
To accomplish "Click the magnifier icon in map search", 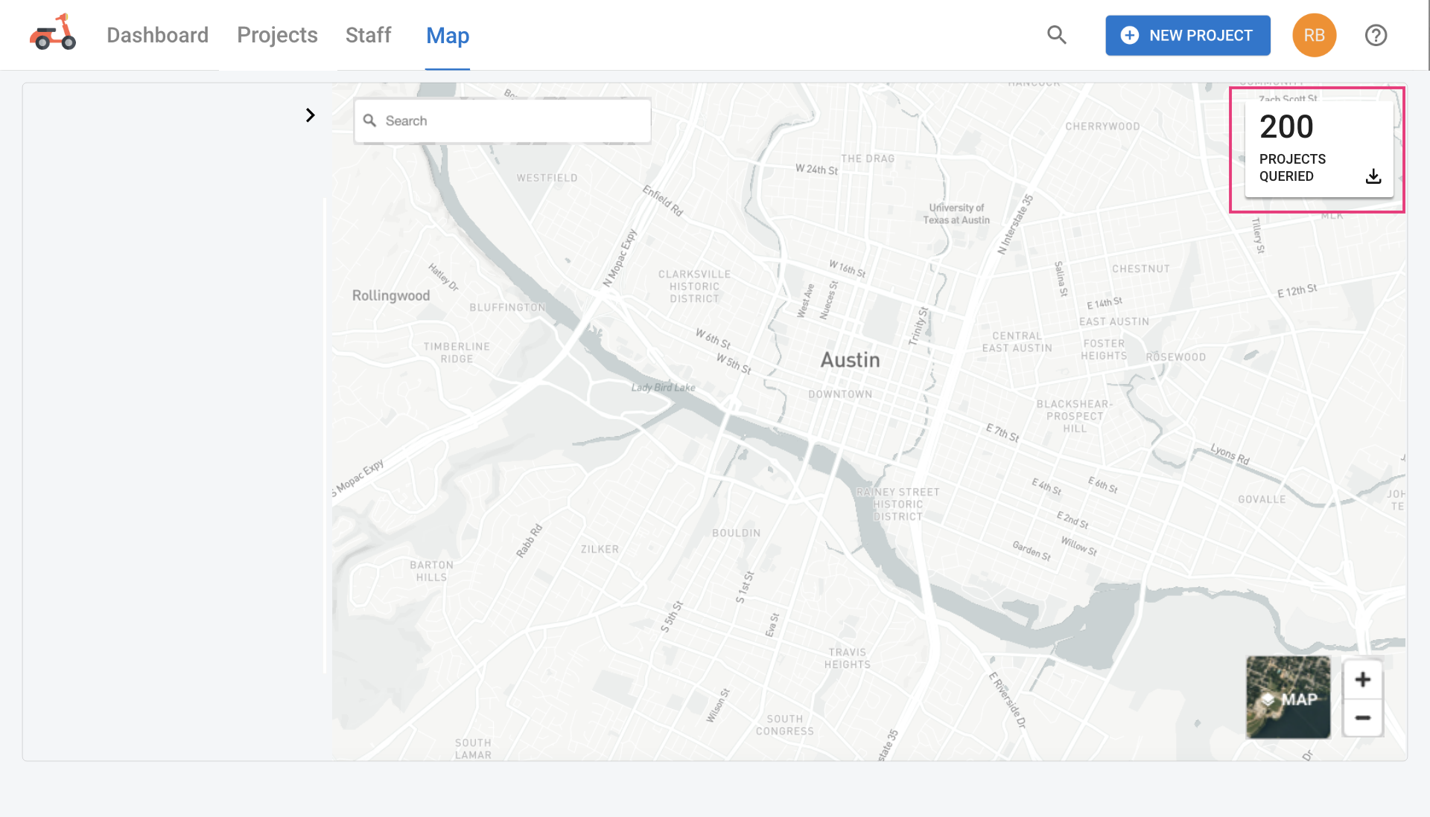I will pyautogui.click(x=369, y=121).
